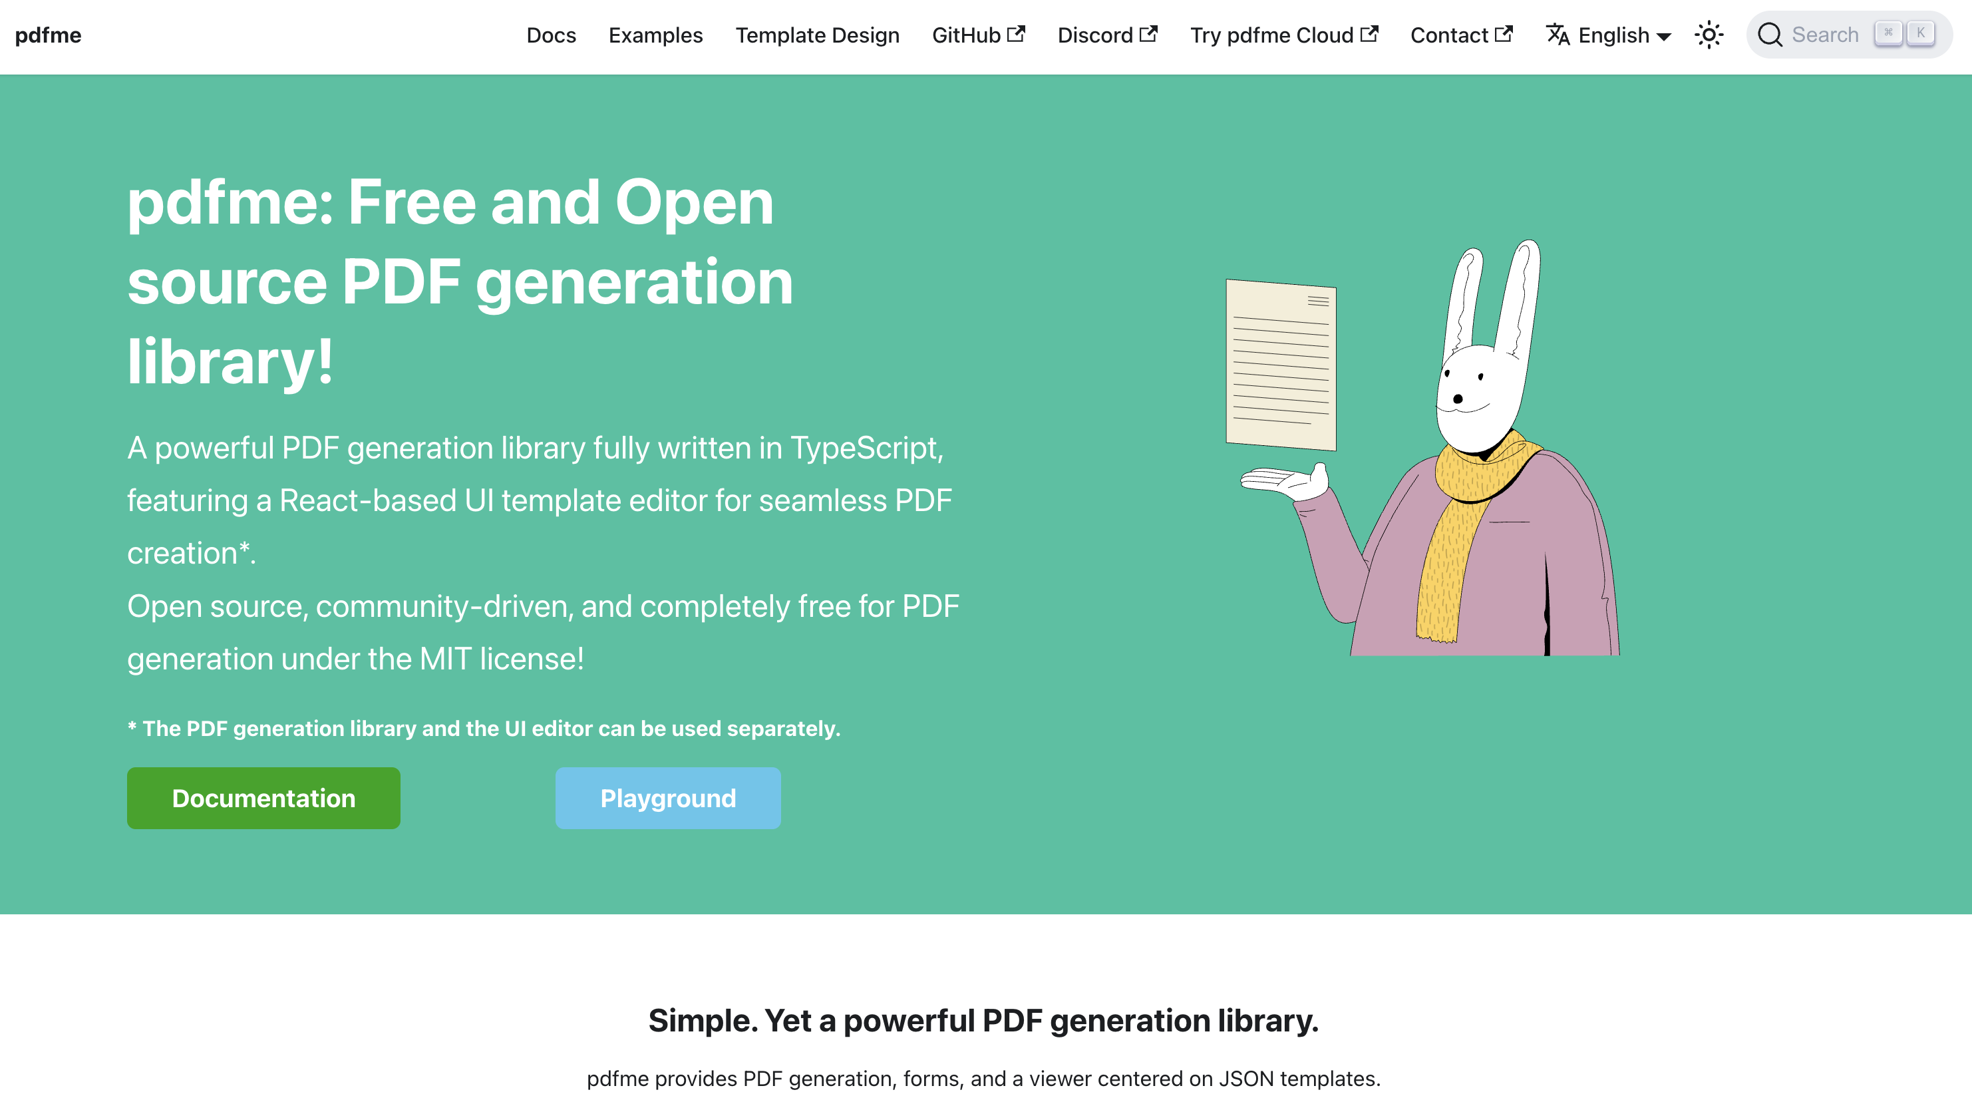Focus the Search input field
The image size is (1972, 1094).
[x=1849, y=35]
